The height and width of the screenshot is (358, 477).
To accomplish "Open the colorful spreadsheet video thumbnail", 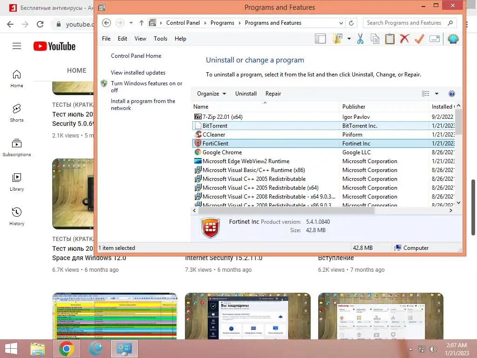I will [x=115, y=316].
